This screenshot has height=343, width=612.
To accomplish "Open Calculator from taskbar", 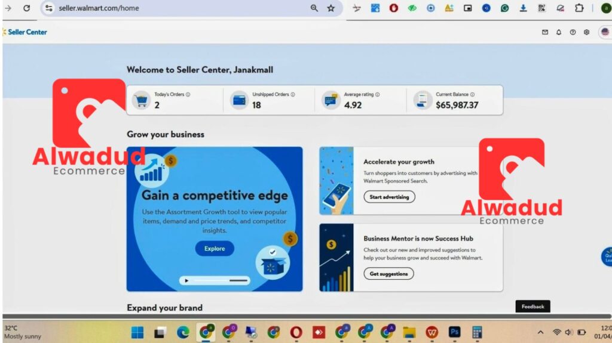I will tap(477, 332).
